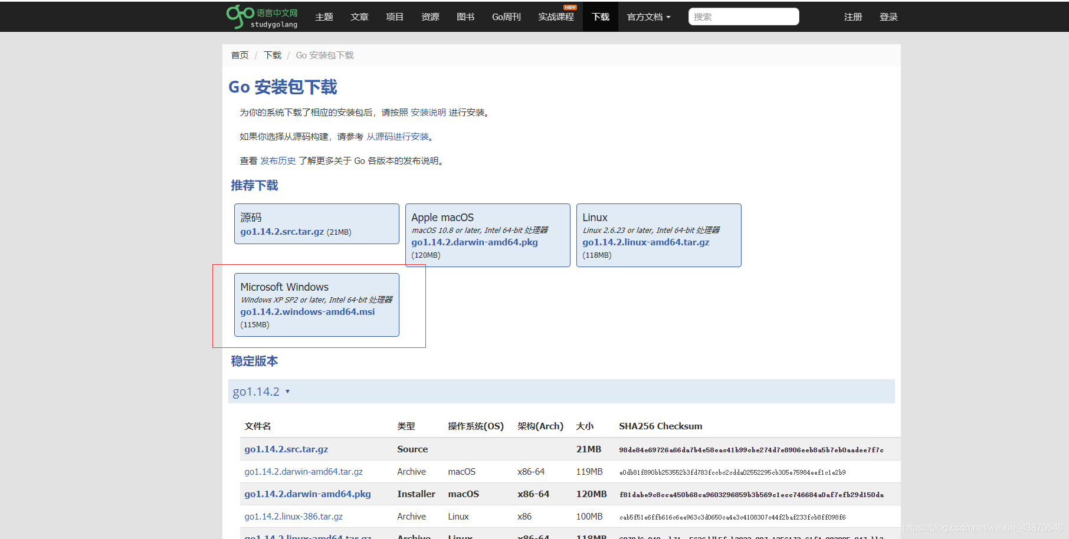Open the 文章 nav menu item

click(360, 17)
